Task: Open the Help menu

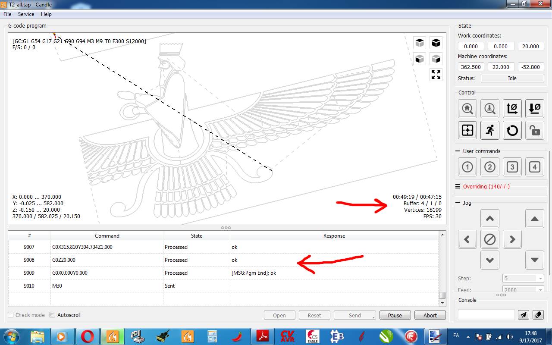Action: pyautogui.click(x=46, y=14)
